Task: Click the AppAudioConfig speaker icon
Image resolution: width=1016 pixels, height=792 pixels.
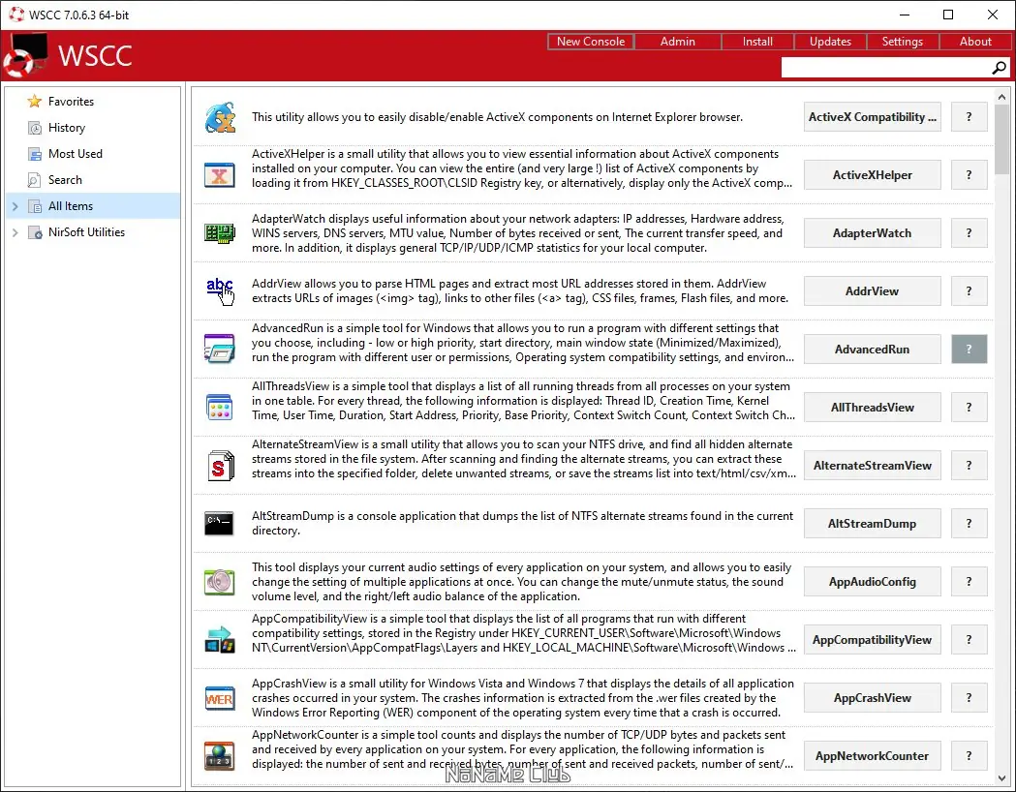Action: [x=220, y=582]
